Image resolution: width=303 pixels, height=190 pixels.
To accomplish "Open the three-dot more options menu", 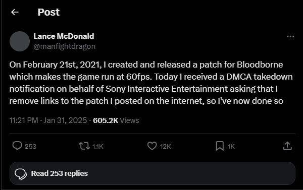I will click(x=290, y=36).
